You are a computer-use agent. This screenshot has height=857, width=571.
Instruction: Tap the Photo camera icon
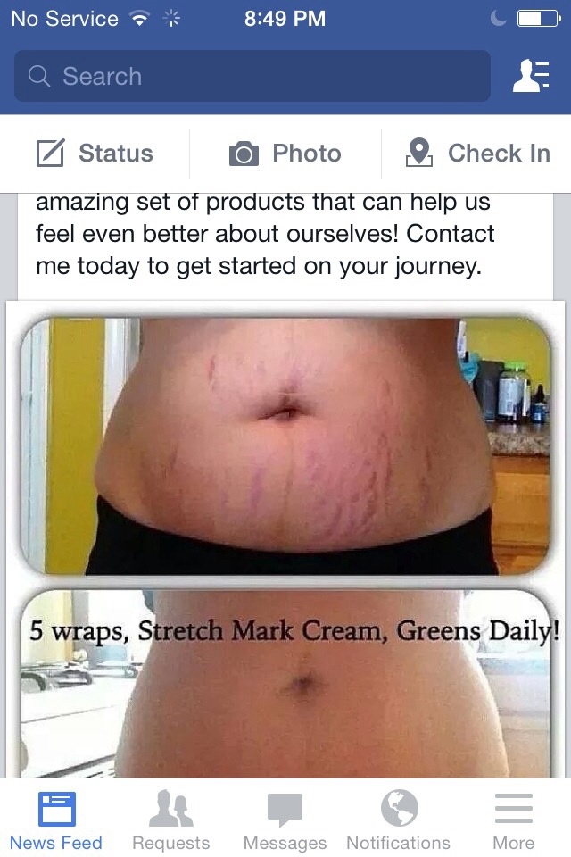[x=244, y=153]
